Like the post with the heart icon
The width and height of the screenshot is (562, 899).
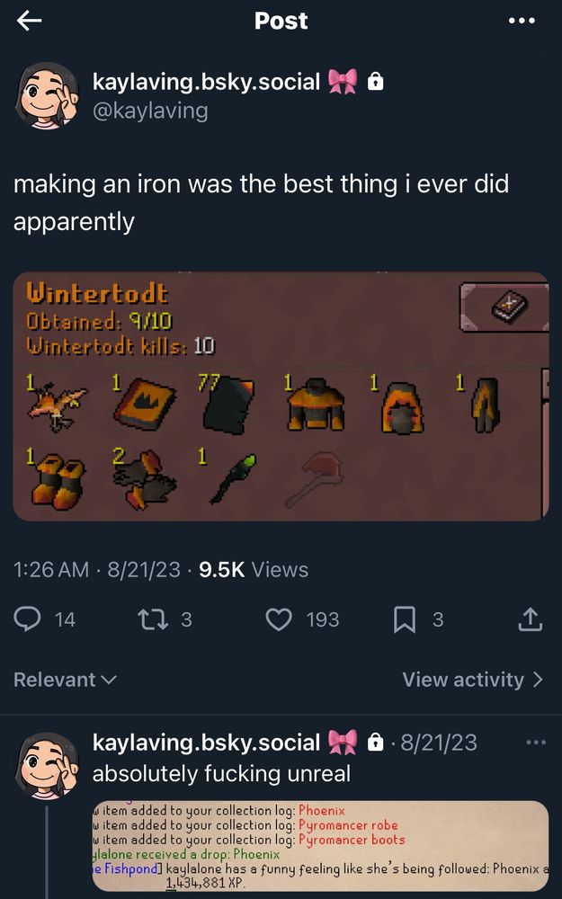[x=280, y=619]
